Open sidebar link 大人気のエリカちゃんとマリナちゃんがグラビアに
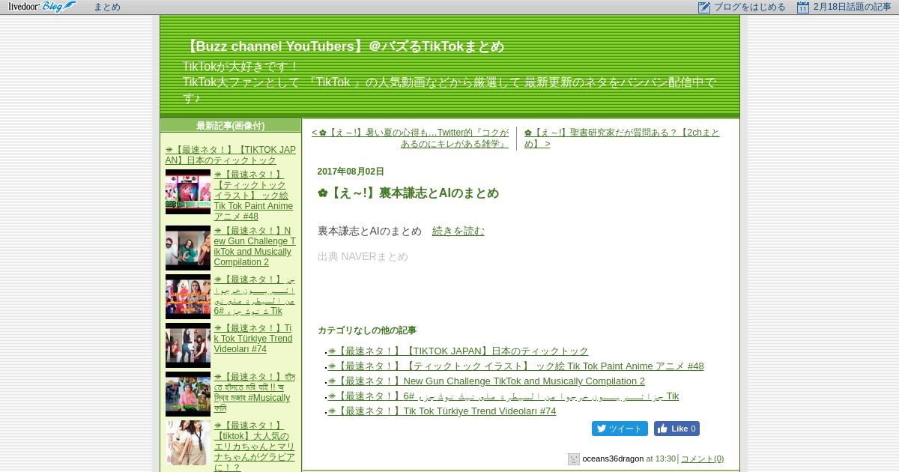Image resolution: width=899 pixels, height=472 pixels. click(x=255, y=447)
